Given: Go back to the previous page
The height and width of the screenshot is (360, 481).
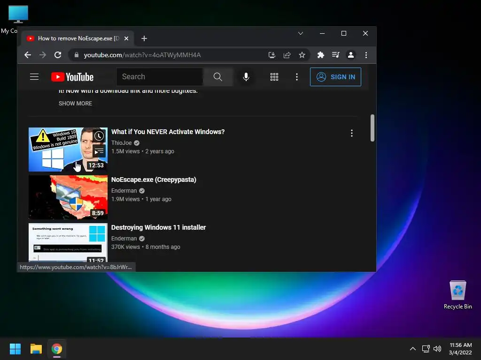Looking at the screenshot, I should (28, 55).
